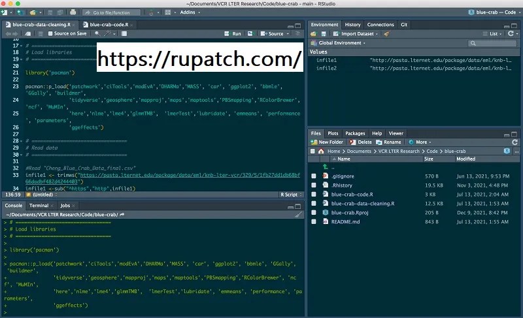The width and height of the screenshot is (523, 318).
Task: Click the Re-run previous code region icon
Action: [250, 34]
